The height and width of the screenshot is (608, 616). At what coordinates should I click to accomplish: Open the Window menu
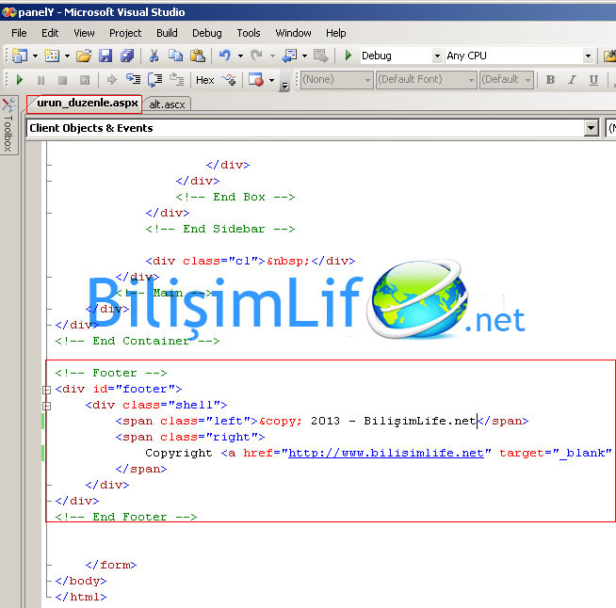click(293, 33)
